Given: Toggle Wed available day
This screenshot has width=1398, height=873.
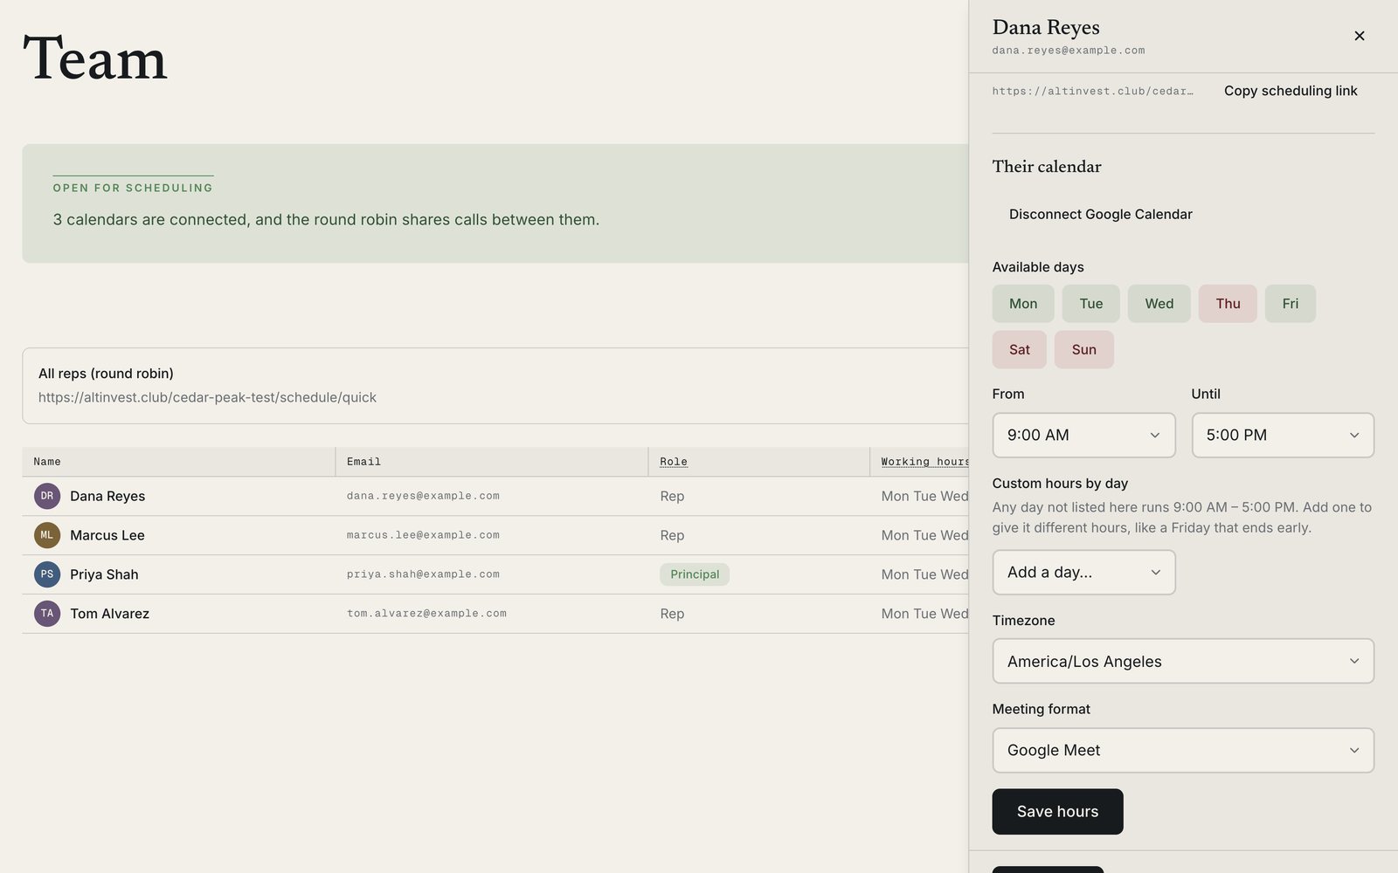Looking at the screenshot, I should [1159, 304].
